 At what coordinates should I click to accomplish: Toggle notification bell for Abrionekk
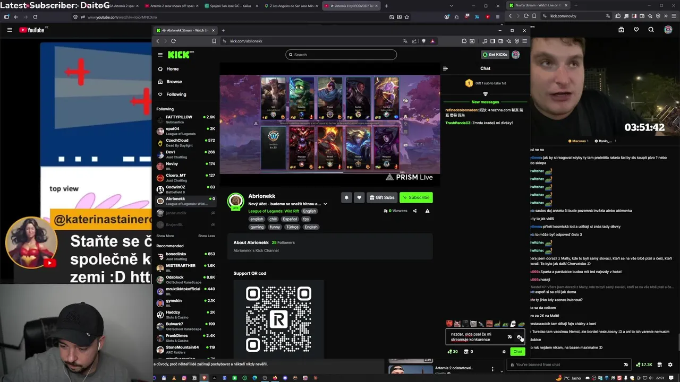346,197
